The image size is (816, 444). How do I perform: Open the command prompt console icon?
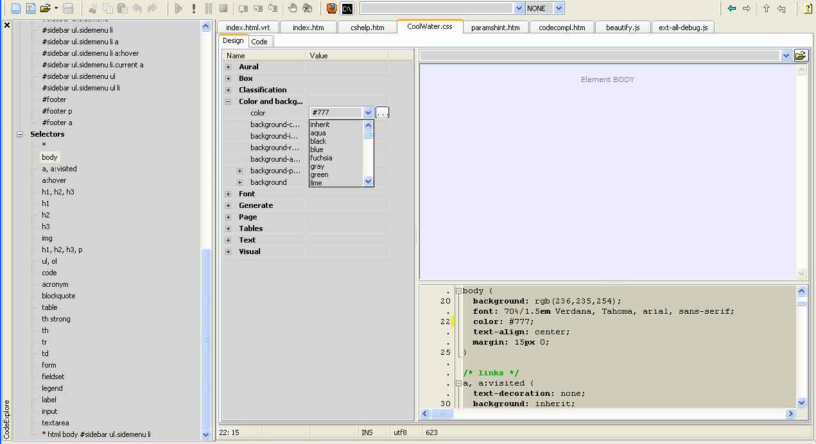tap(347, 8)
